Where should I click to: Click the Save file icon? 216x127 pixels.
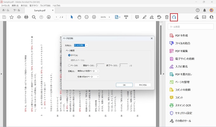[4, 17]
